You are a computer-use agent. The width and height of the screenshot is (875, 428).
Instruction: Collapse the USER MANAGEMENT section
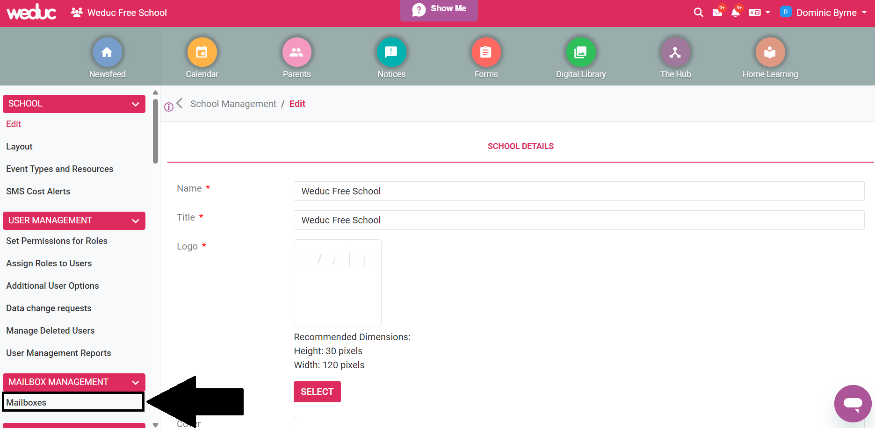coord(135,221)
